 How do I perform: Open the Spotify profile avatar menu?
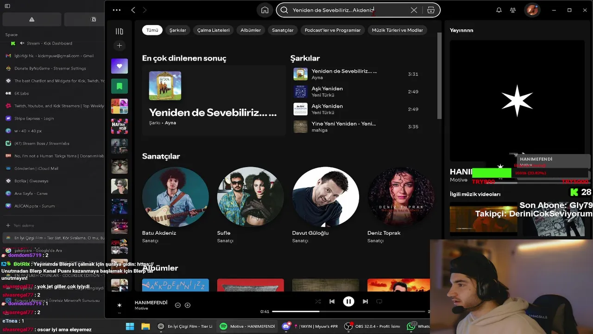tap(532, 10)
